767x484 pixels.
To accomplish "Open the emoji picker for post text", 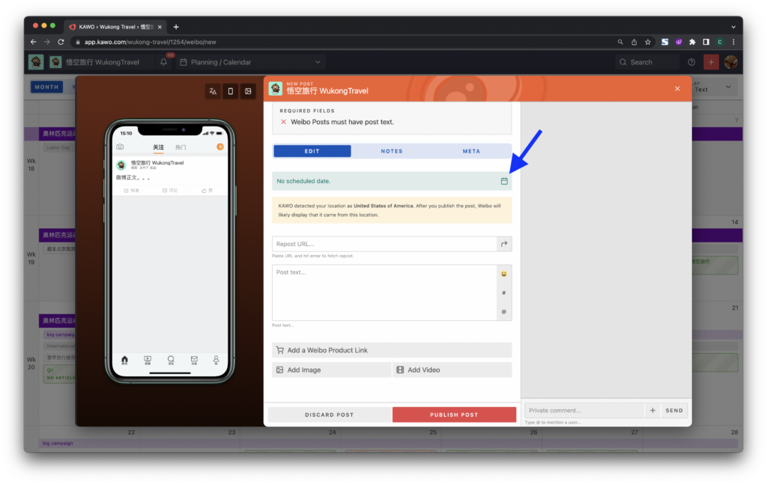I will click(504, 274).
